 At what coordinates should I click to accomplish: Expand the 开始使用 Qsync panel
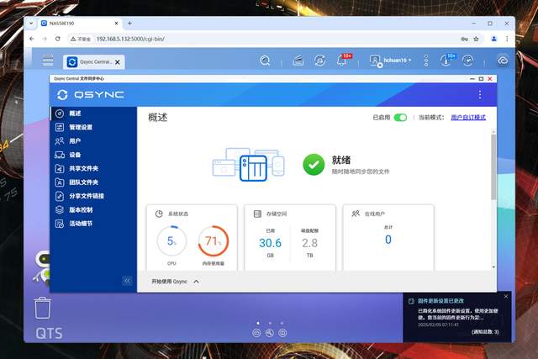pyautogui.click(x=176, y=282)
